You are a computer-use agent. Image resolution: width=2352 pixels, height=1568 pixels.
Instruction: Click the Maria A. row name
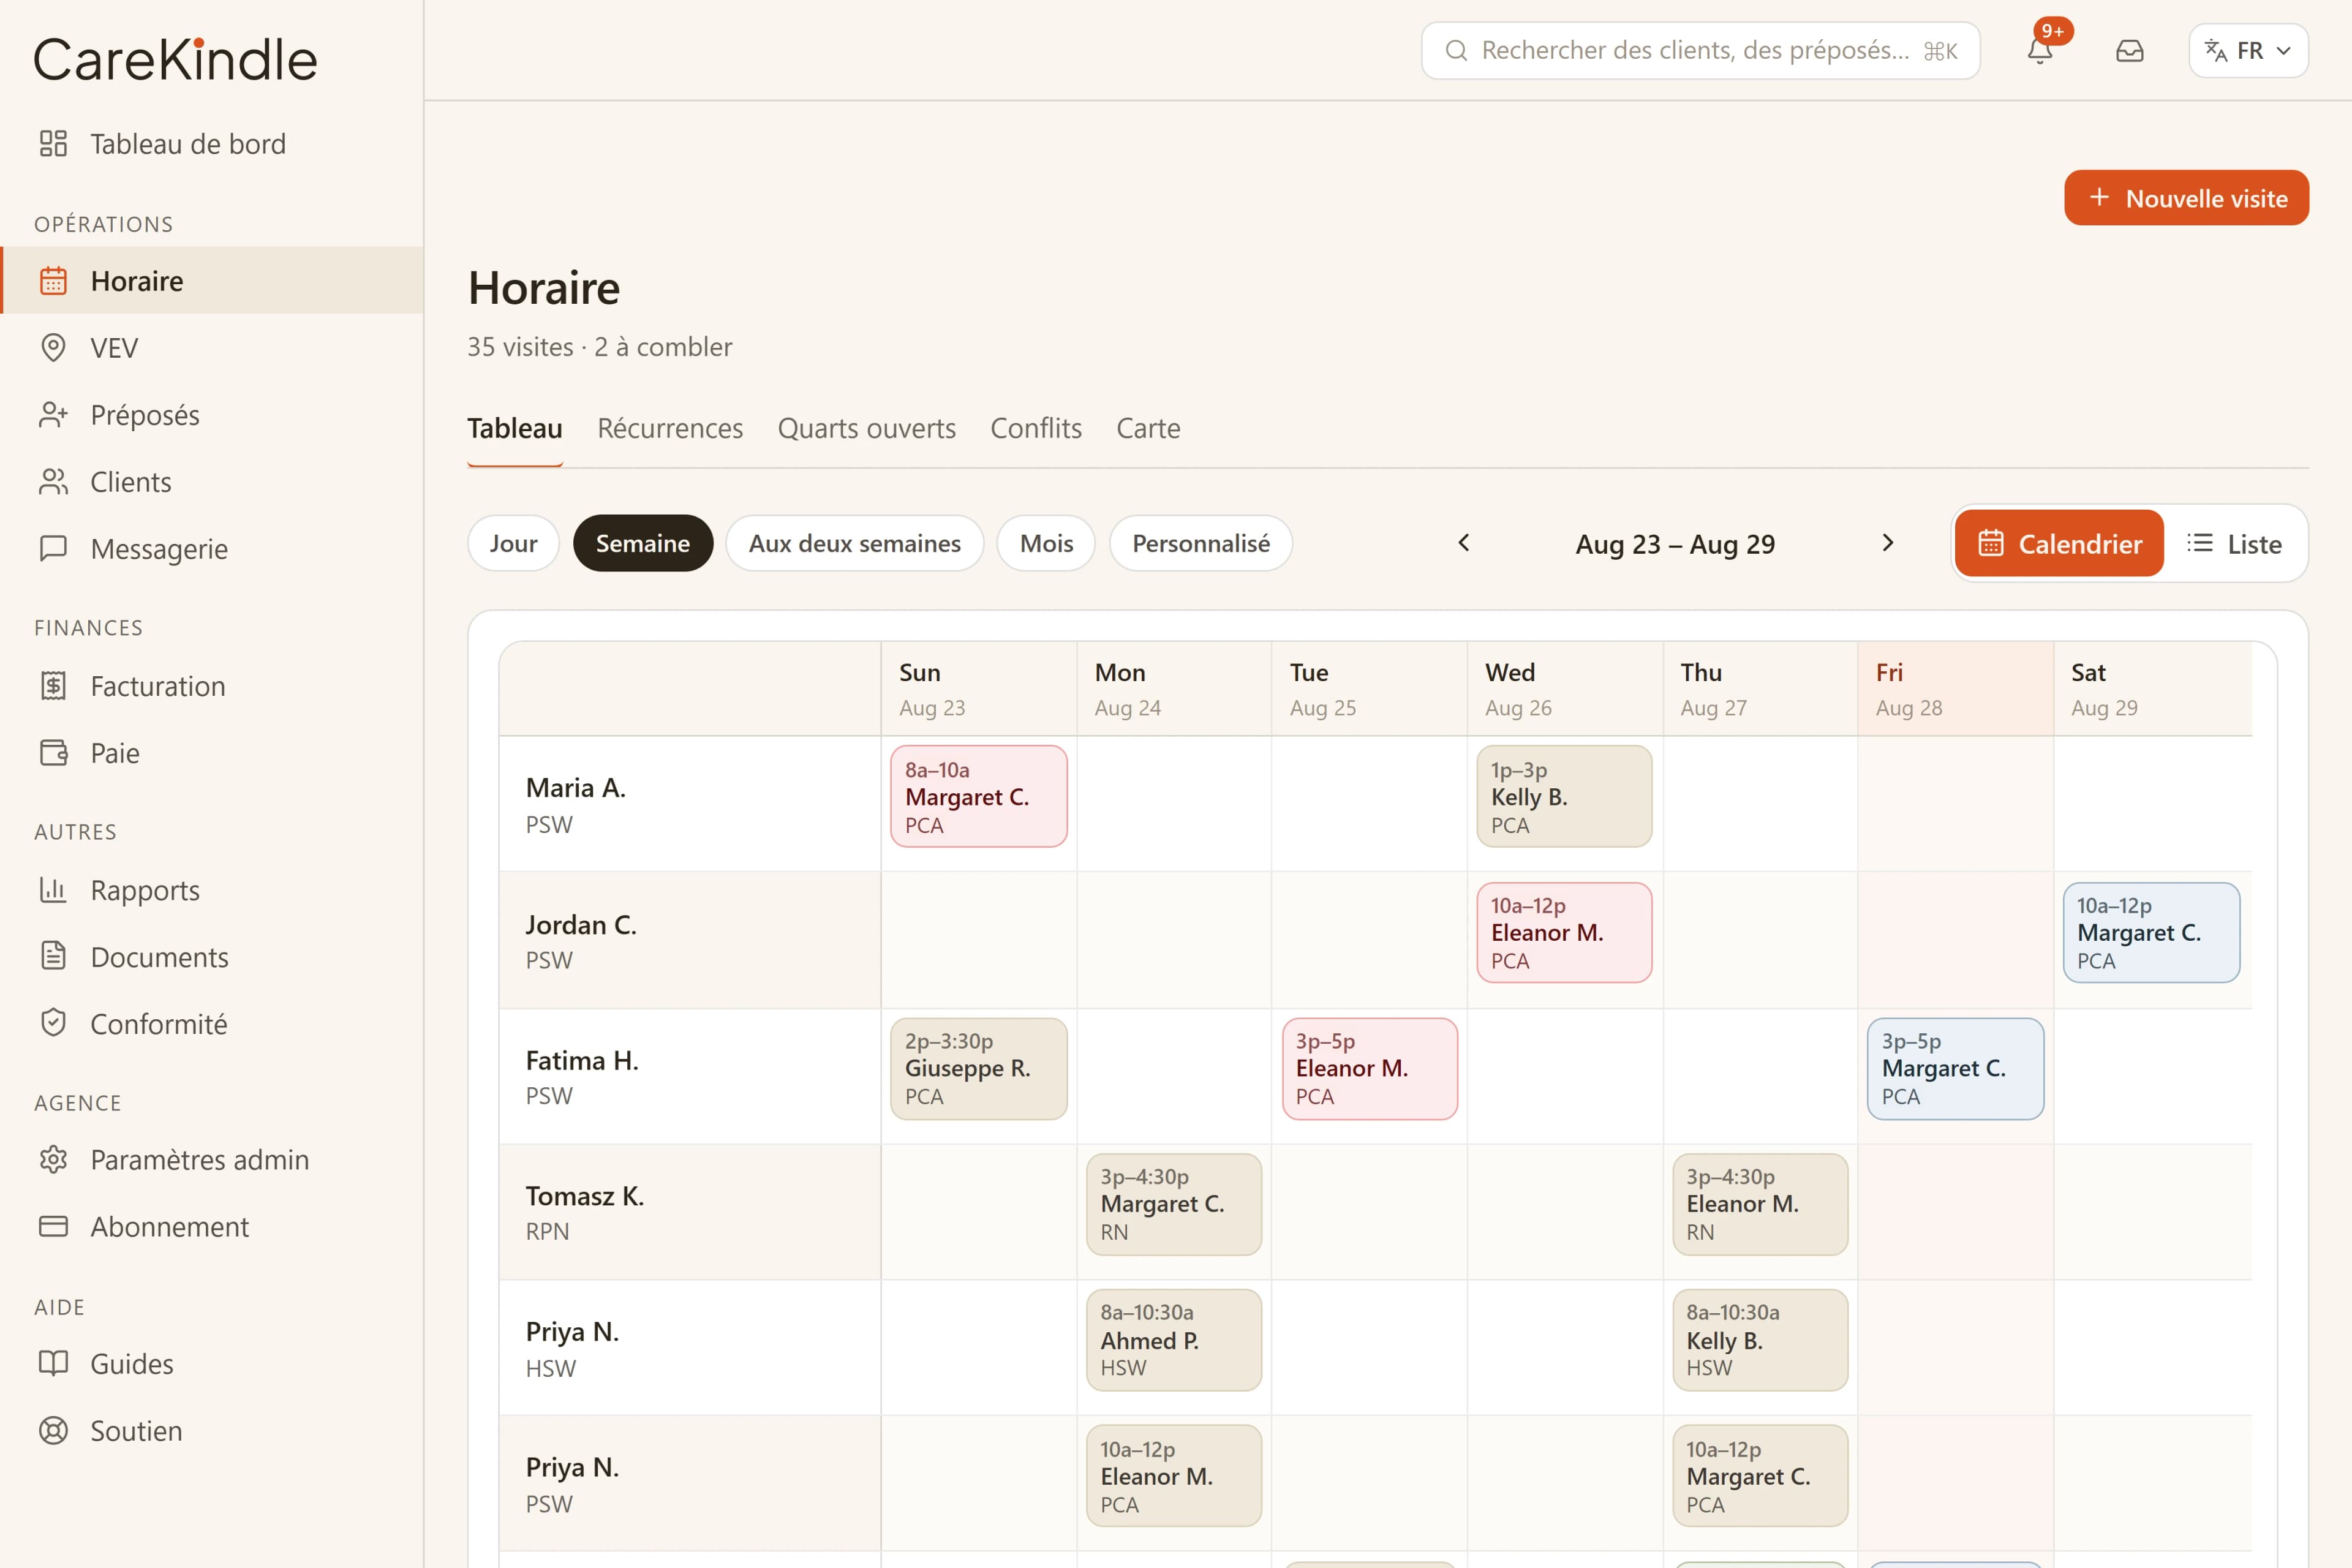(x=576, y=788)
